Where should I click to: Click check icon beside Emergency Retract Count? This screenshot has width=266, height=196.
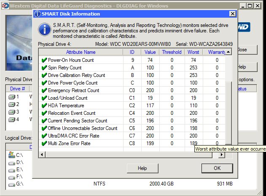point(44,90)
